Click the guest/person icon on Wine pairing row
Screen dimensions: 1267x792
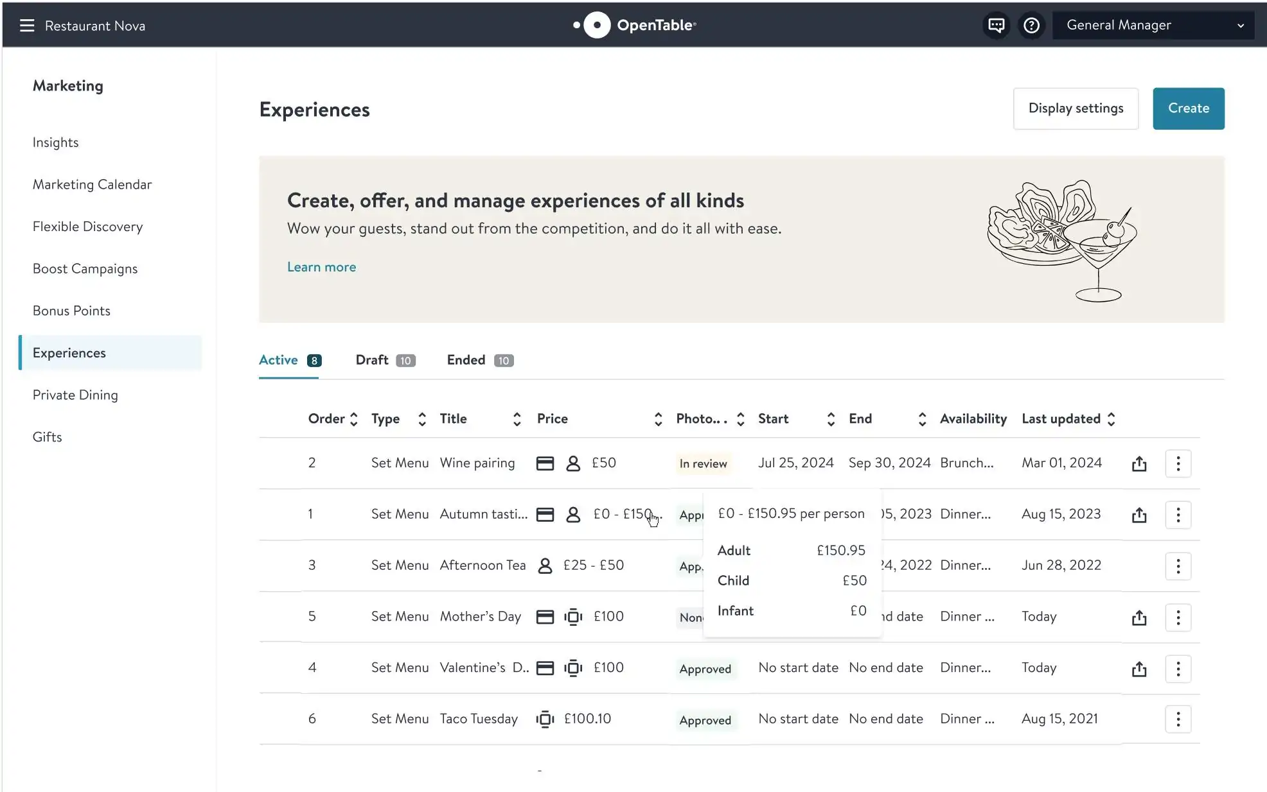click(572, 463)
